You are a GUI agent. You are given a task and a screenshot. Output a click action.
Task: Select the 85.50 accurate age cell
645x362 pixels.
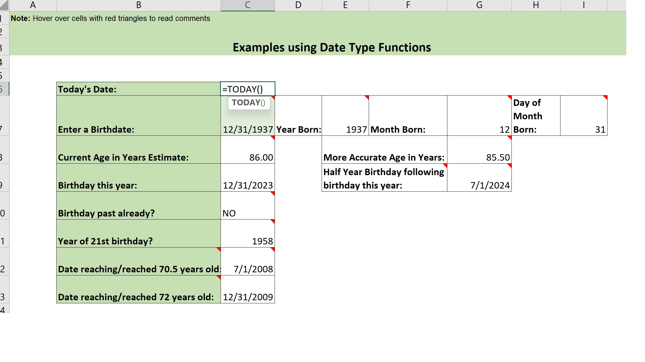point(479,150)
